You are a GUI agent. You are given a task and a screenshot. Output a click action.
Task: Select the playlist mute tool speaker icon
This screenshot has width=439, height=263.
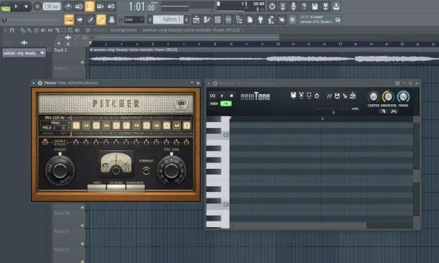[x=43, y=30]
